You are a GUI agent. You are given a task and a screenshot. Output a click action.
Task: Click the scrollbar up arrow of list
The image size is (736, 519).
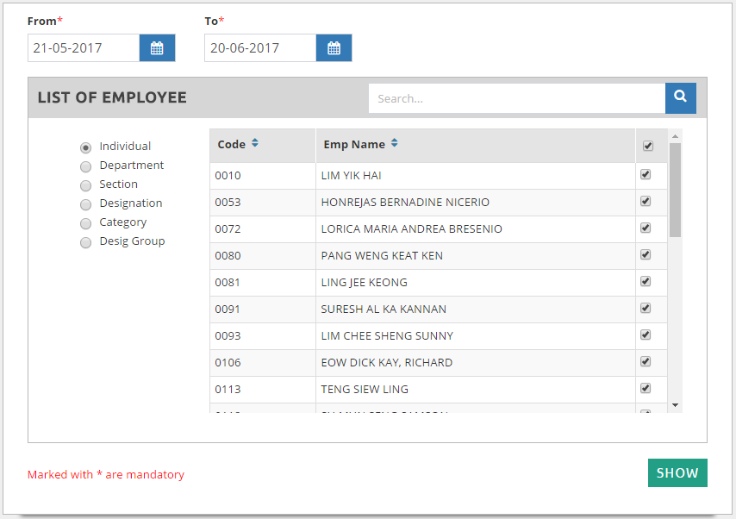pyautogui.click(x=676, y=135)
